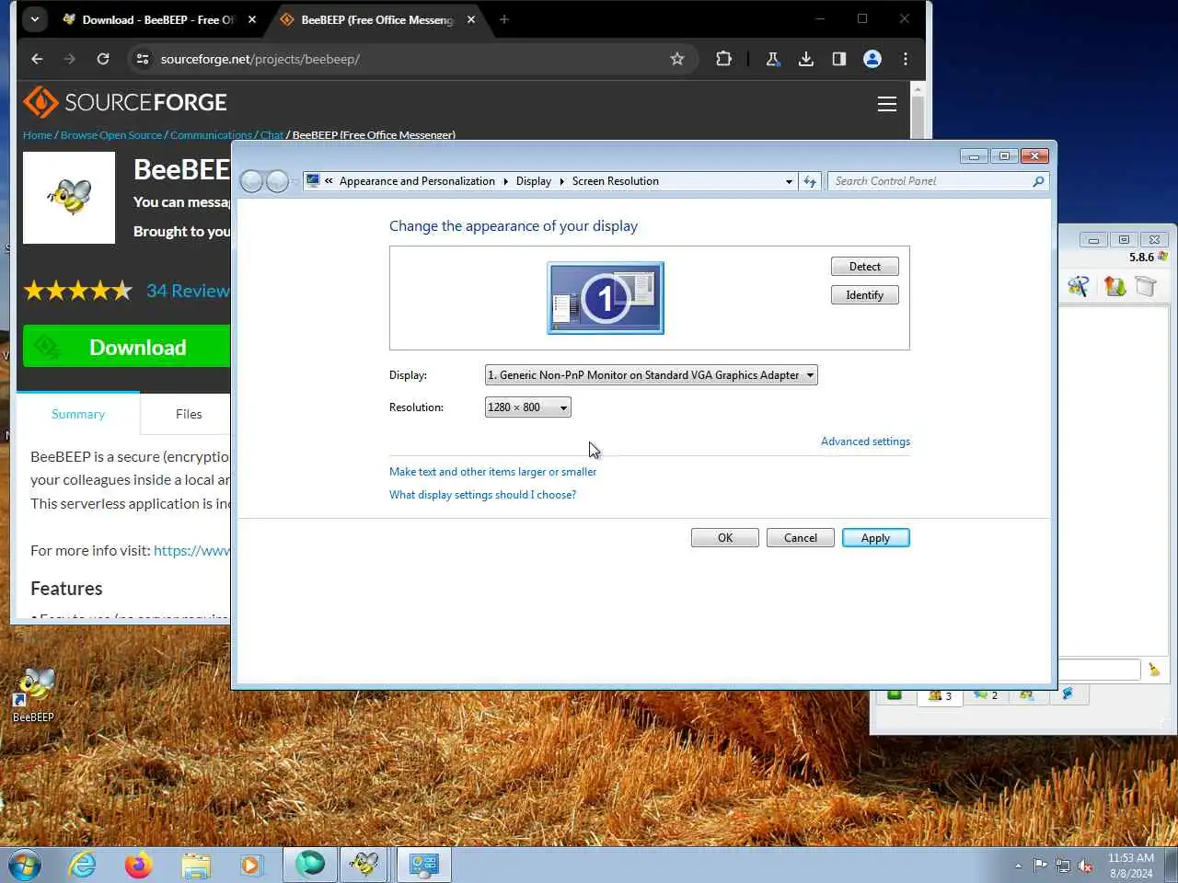Open the BeeBEEP desktop shortcut
This screenshot has height=883, width=1178.
[x=33, y=694]
